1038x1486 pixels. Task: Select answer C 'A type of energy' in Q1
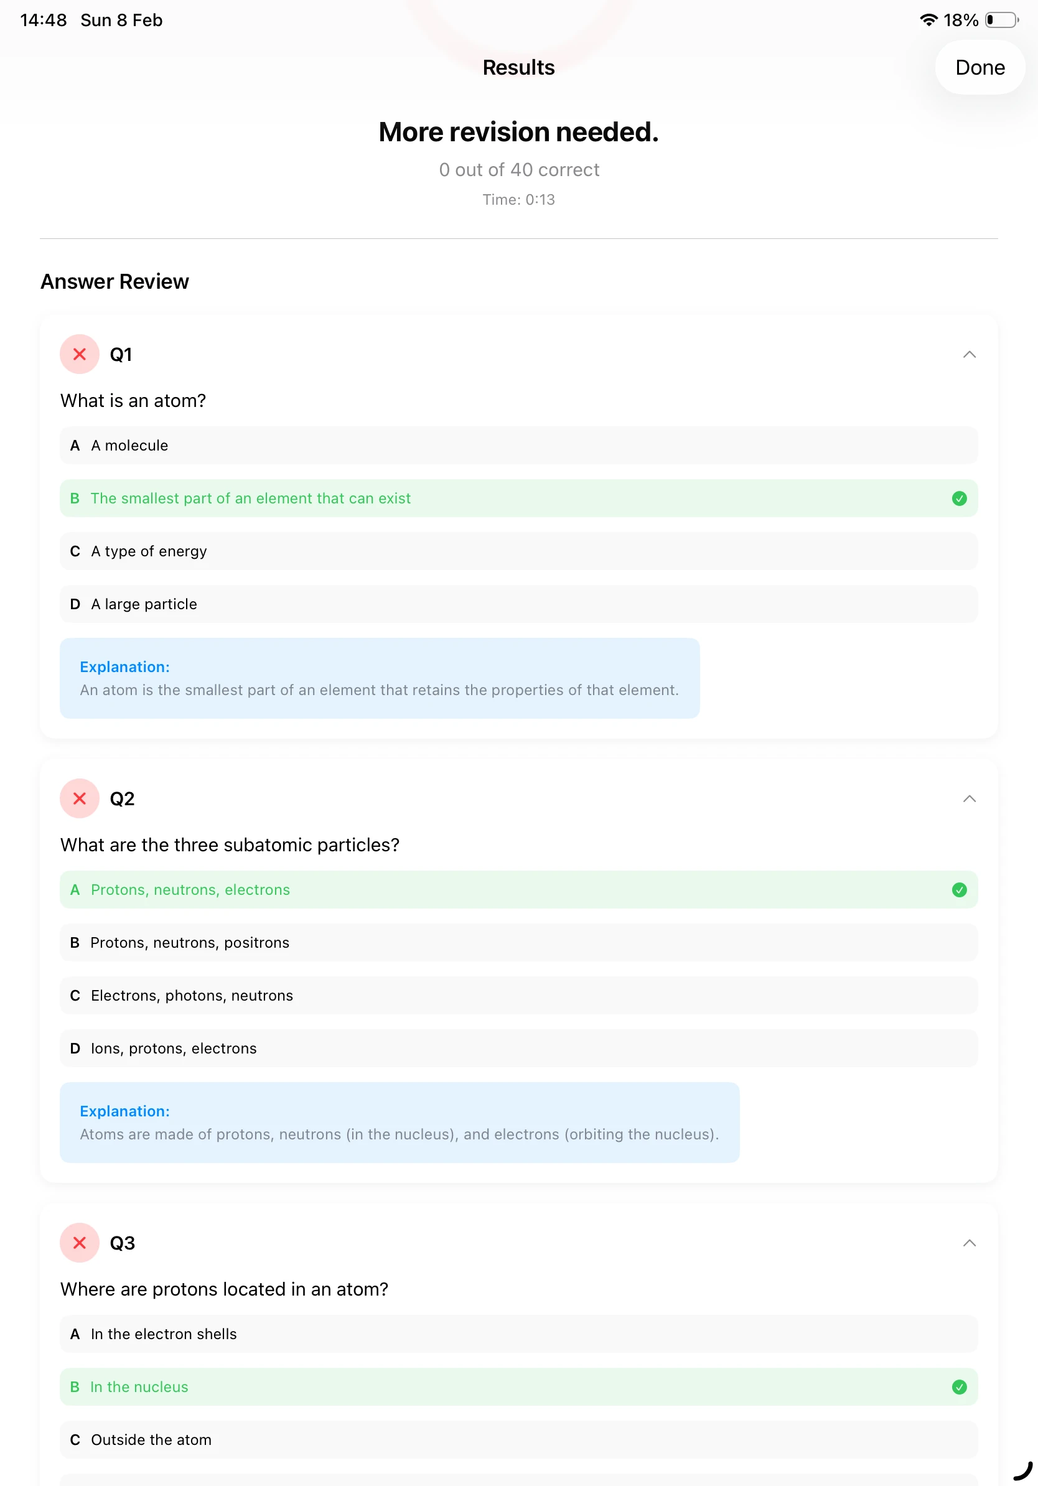click(x=518, y=551)
